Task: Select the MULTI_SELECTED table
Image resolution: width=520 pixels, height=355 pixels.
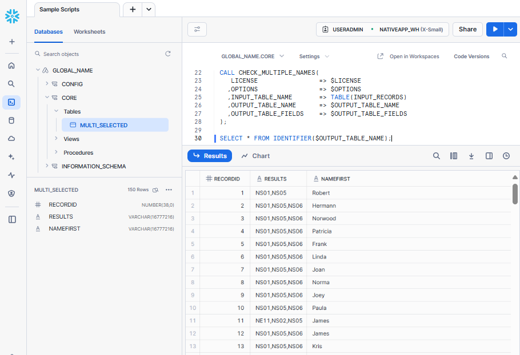Action: tap(115, 125)
